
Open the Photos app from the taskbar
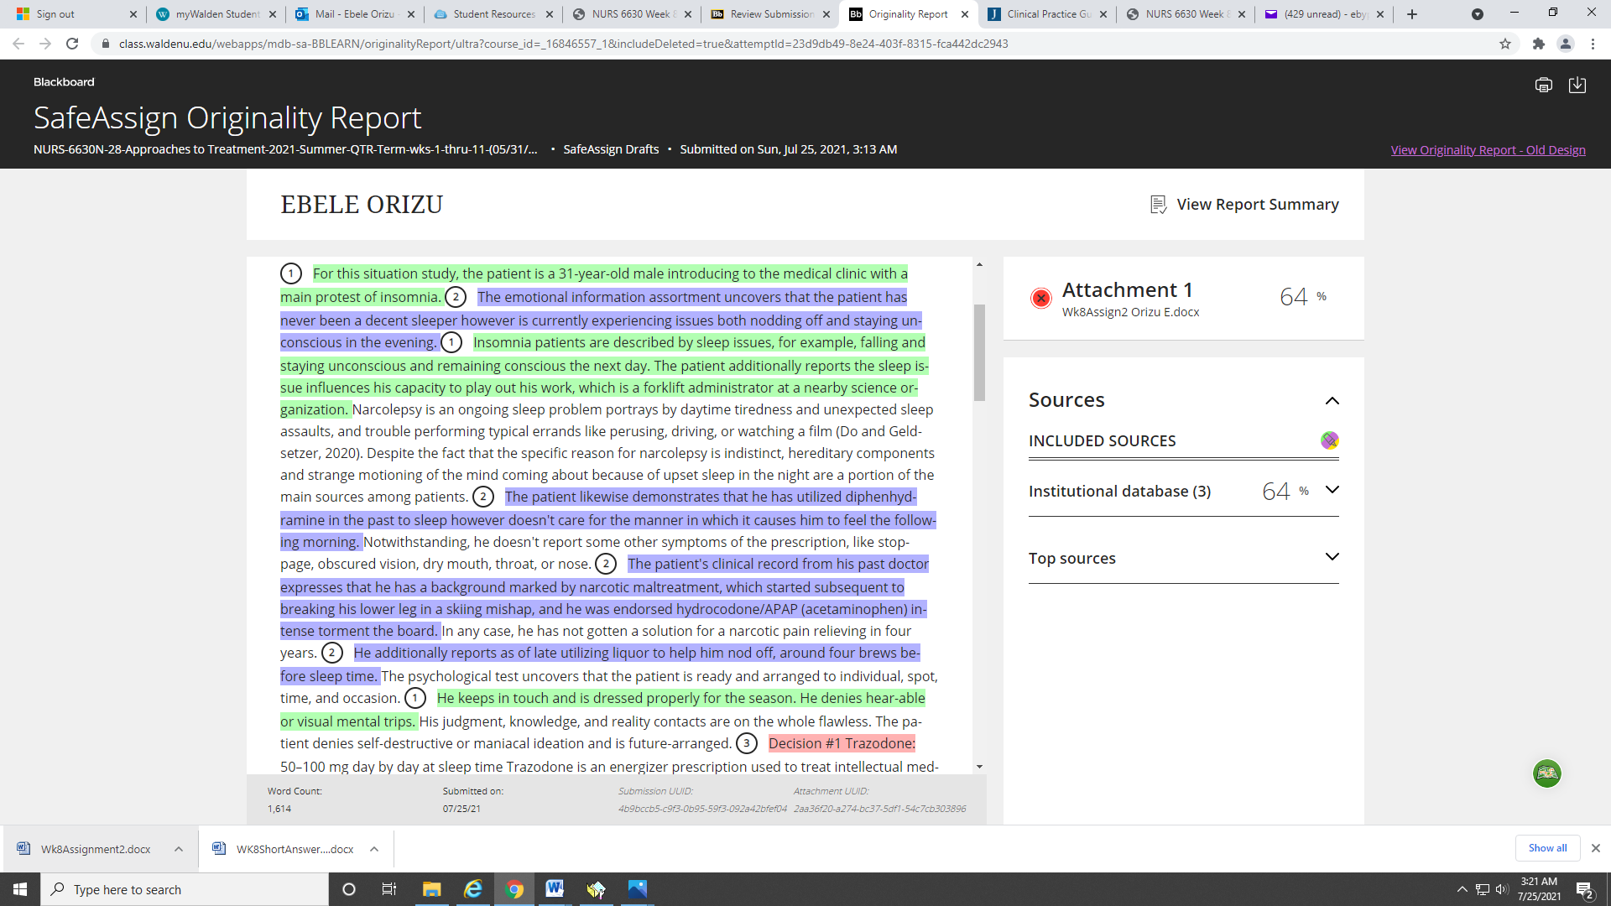tap(638, 889)
